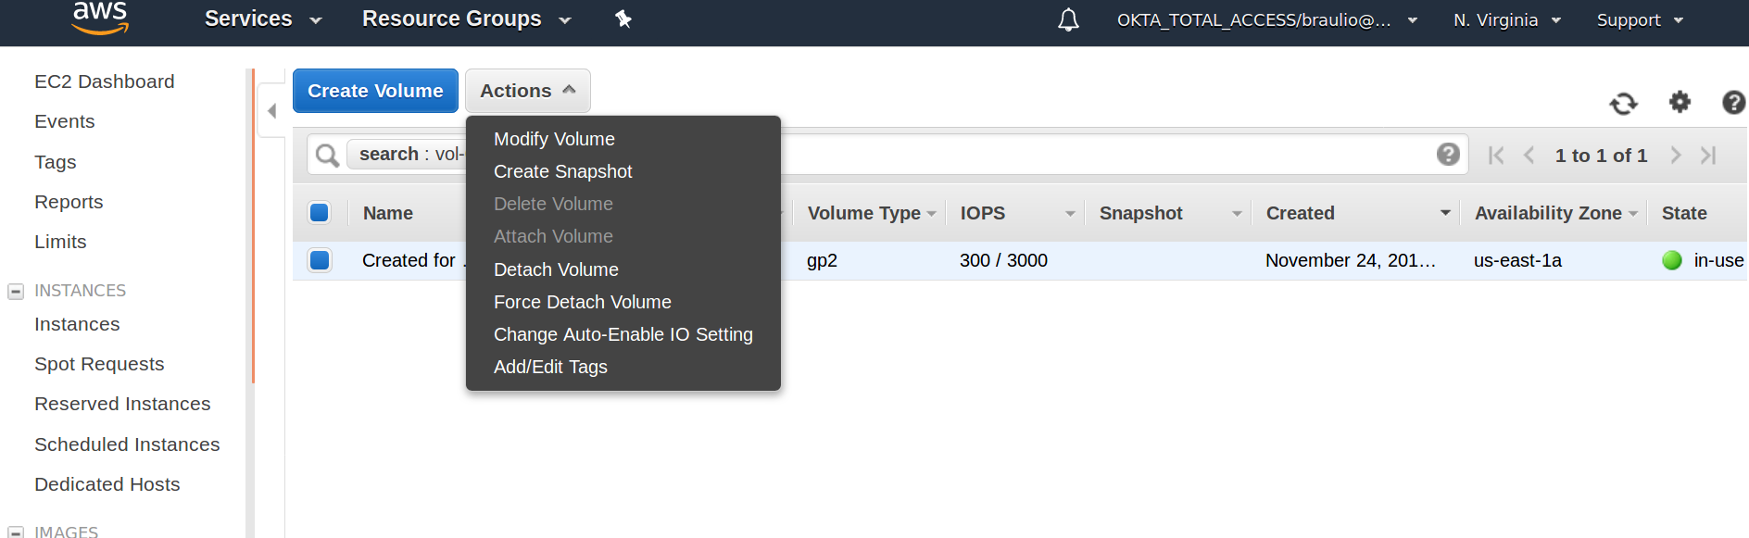
Task: Open the Services dropdown
Action: tap(263, 19)
